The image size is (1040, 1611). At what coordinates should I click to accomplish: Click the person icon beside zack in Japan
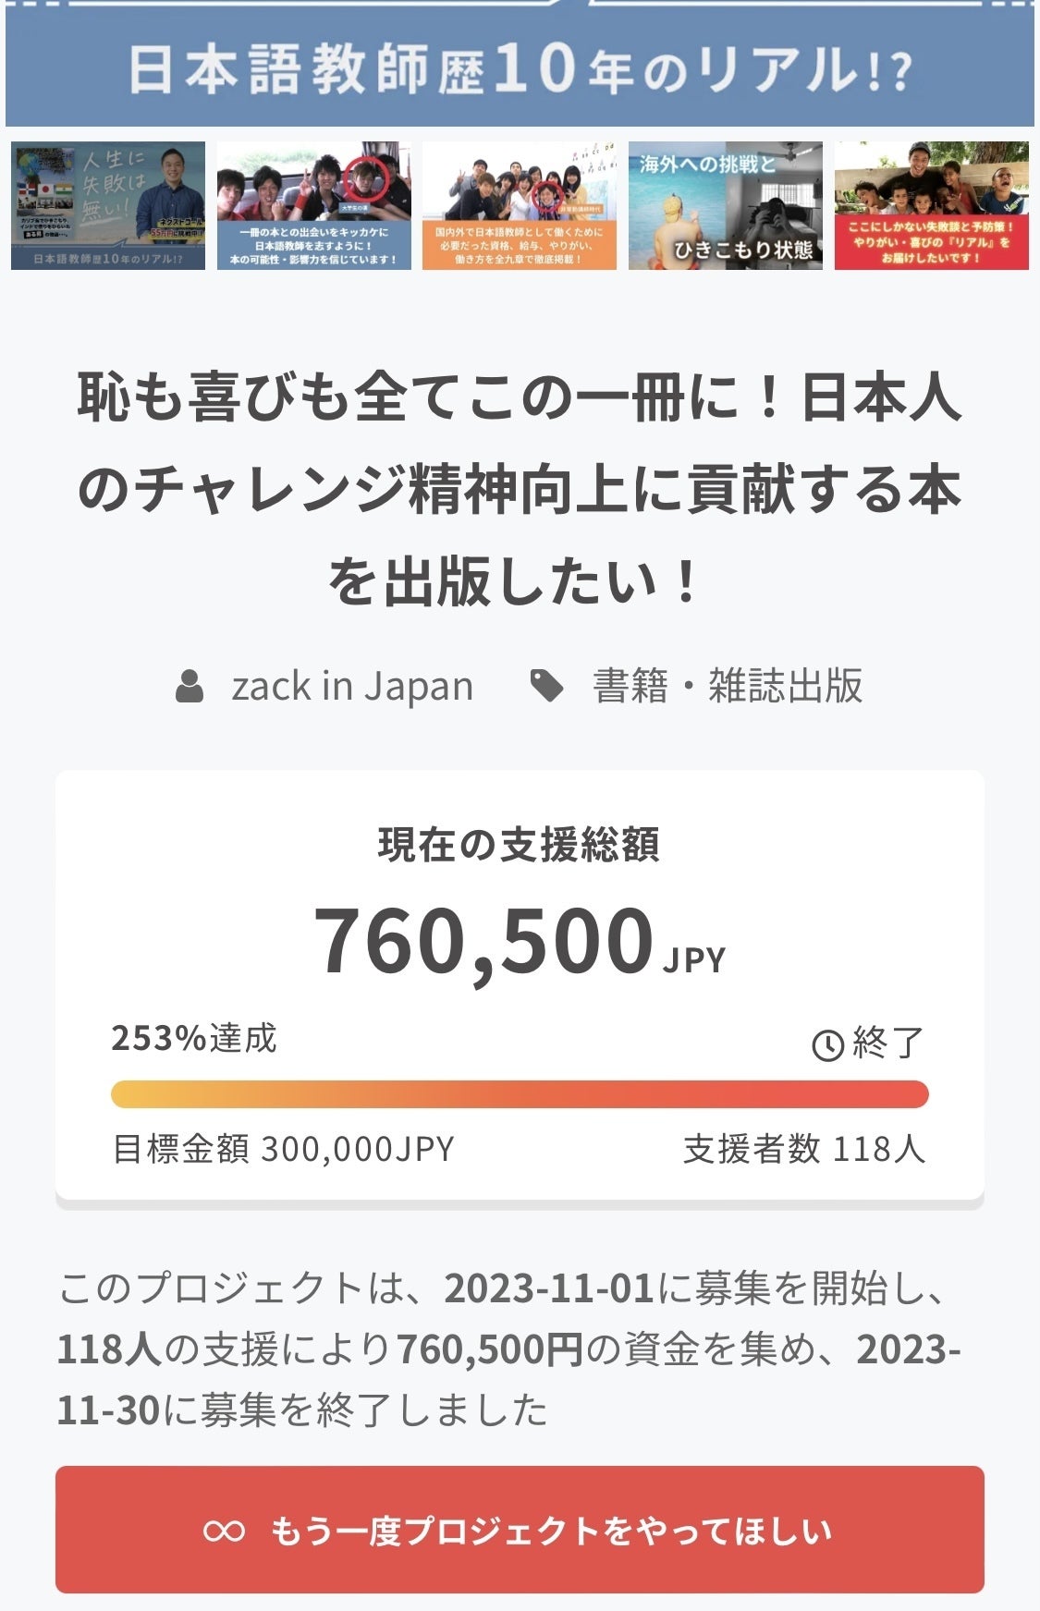(x=190, y=687)
